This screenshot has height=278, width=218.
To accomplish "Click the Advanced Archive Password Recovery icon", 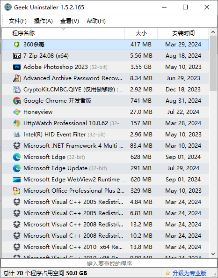I will [x=17, y=78].
